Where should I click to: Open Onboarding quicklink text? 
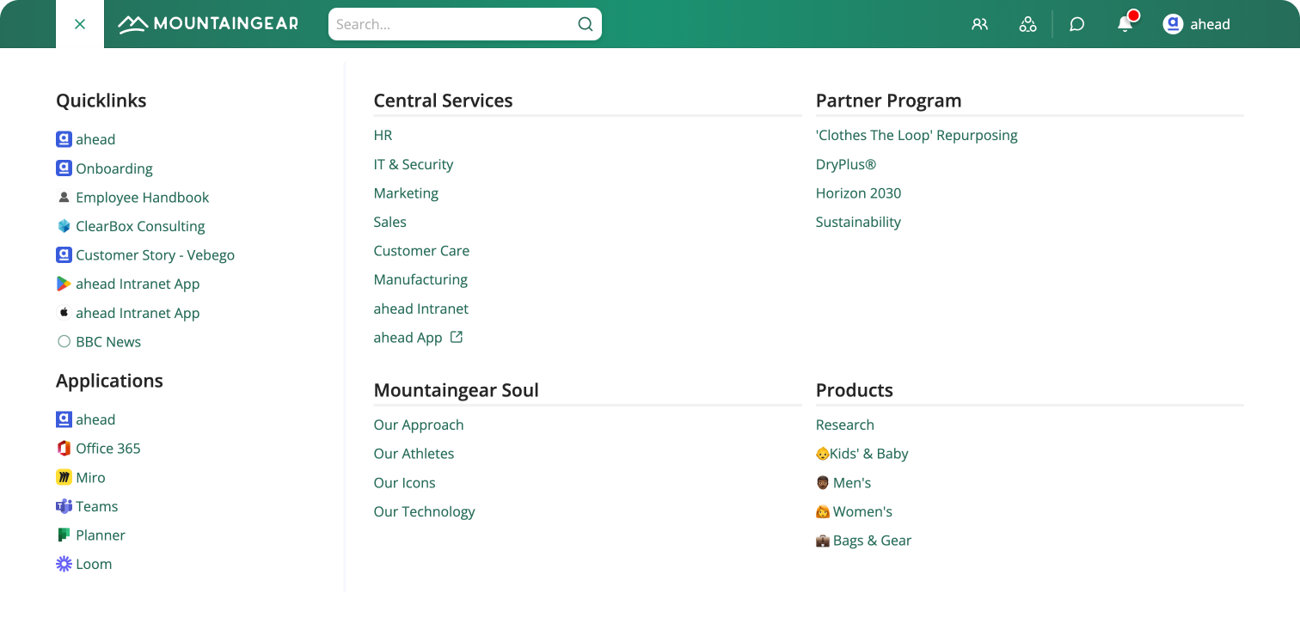coord(114,168)
